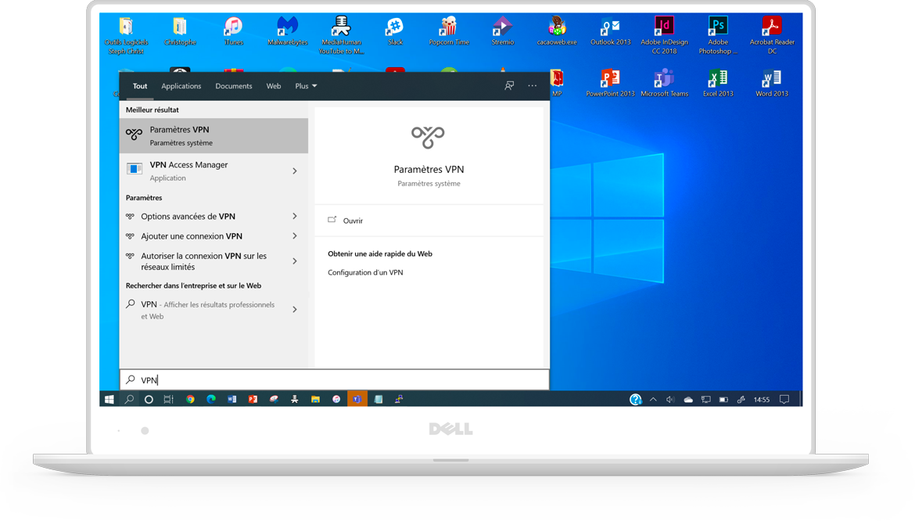The width and height of the screenshot is (915, 521).
Task: Expand 'Ajouter une connexion VPN' chevron
Action: coord(295,236)
